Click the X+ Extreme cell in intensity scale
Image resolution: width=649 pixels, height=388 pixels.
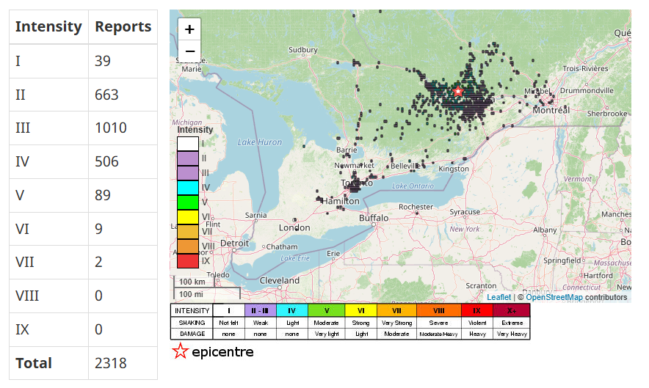coord(512,311)
